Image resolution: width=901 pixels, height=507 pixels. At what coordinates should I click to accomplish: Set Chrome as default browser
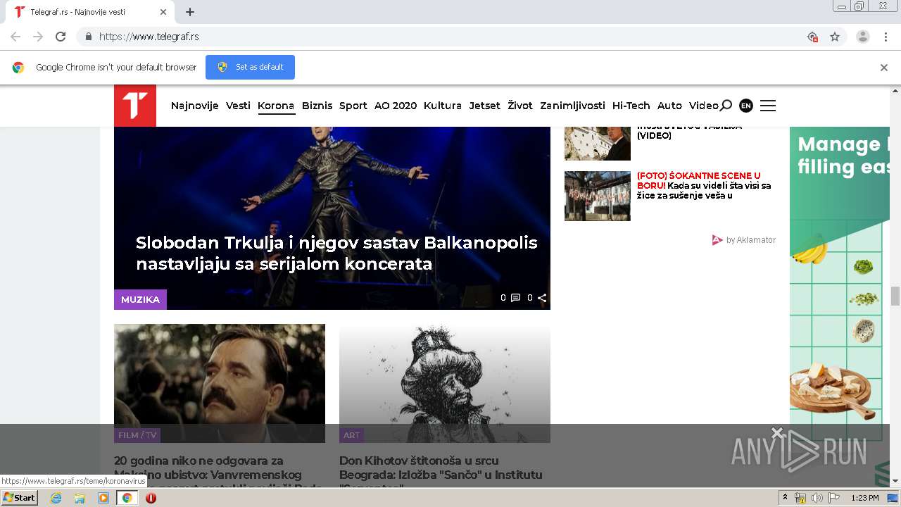[250, 67]
